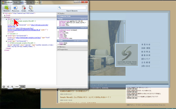
Task: Expand first script type text/javascript node
Action: coord(6,36)
